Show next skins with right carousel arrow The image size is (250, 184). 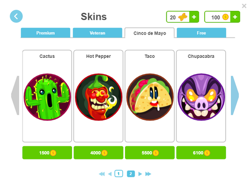click(235, 95)
